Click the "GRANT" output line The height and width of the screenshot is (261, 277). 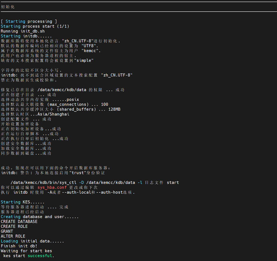[x=7, y=231]
